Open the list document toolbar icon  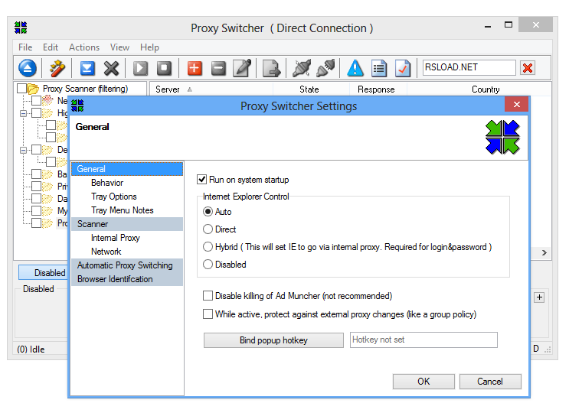[379, 68]
